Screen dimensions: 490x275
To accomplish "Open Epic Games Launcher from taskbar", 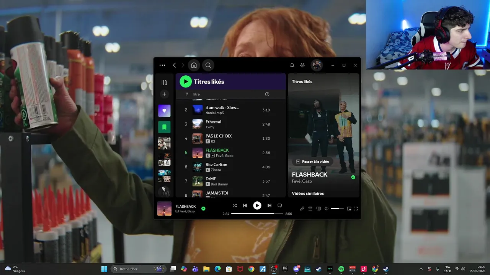I will [285, 269].
